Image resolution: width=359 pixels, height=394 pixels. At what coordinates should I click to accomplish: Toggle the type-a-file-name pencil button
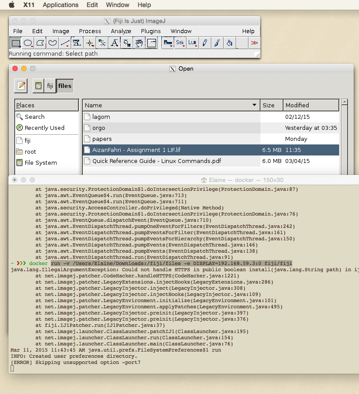[21, 86]
